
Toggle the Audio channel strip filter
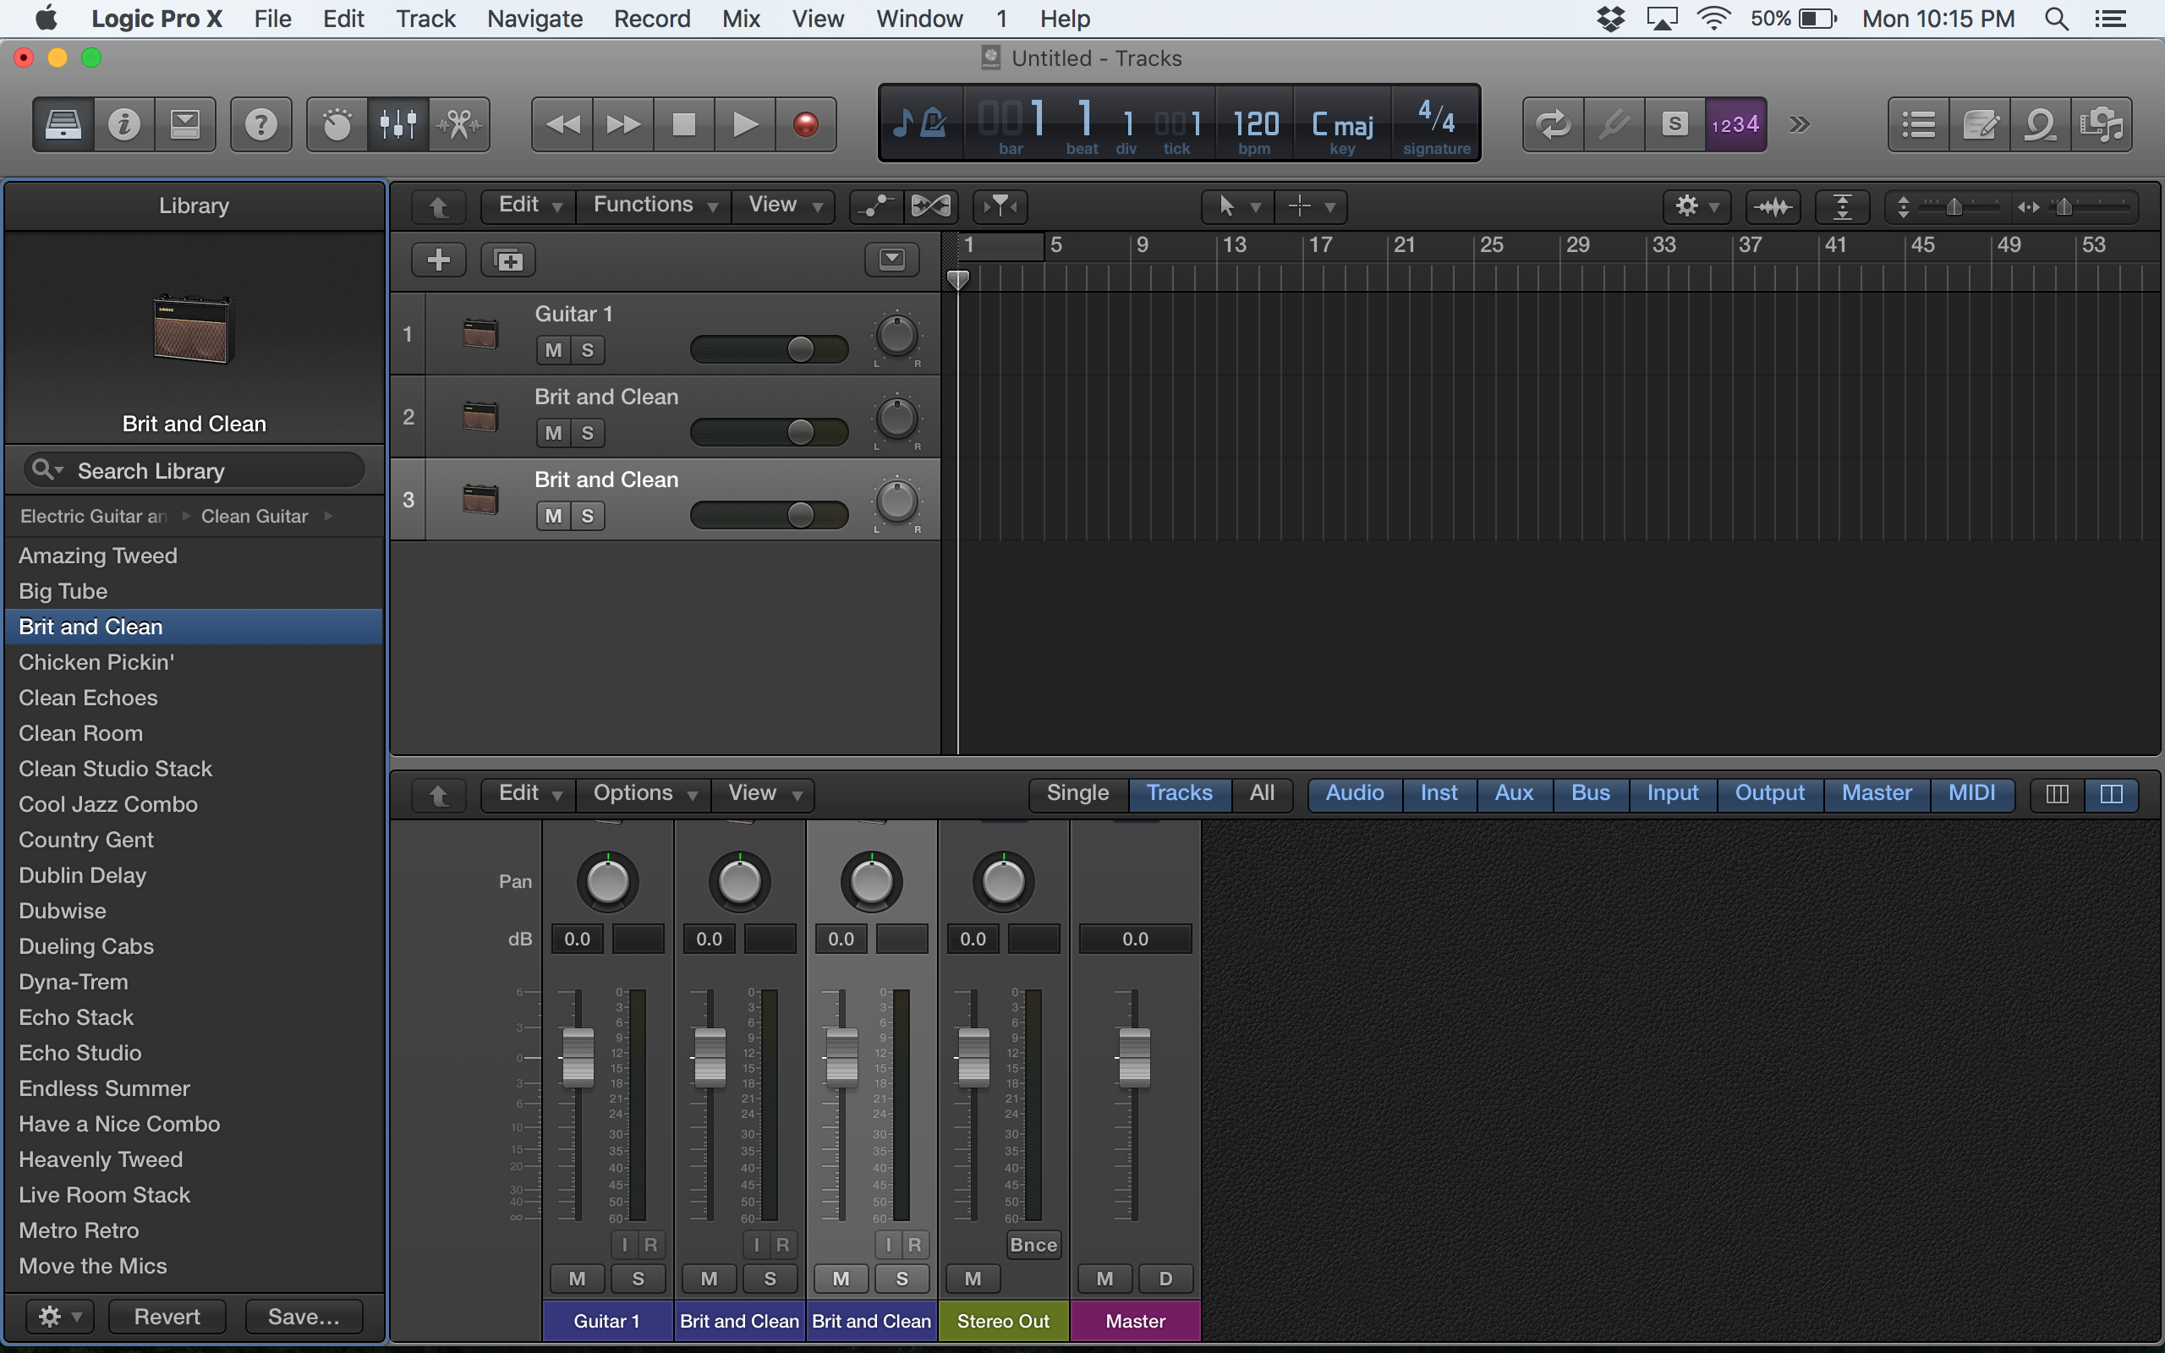coord(1355,794)
